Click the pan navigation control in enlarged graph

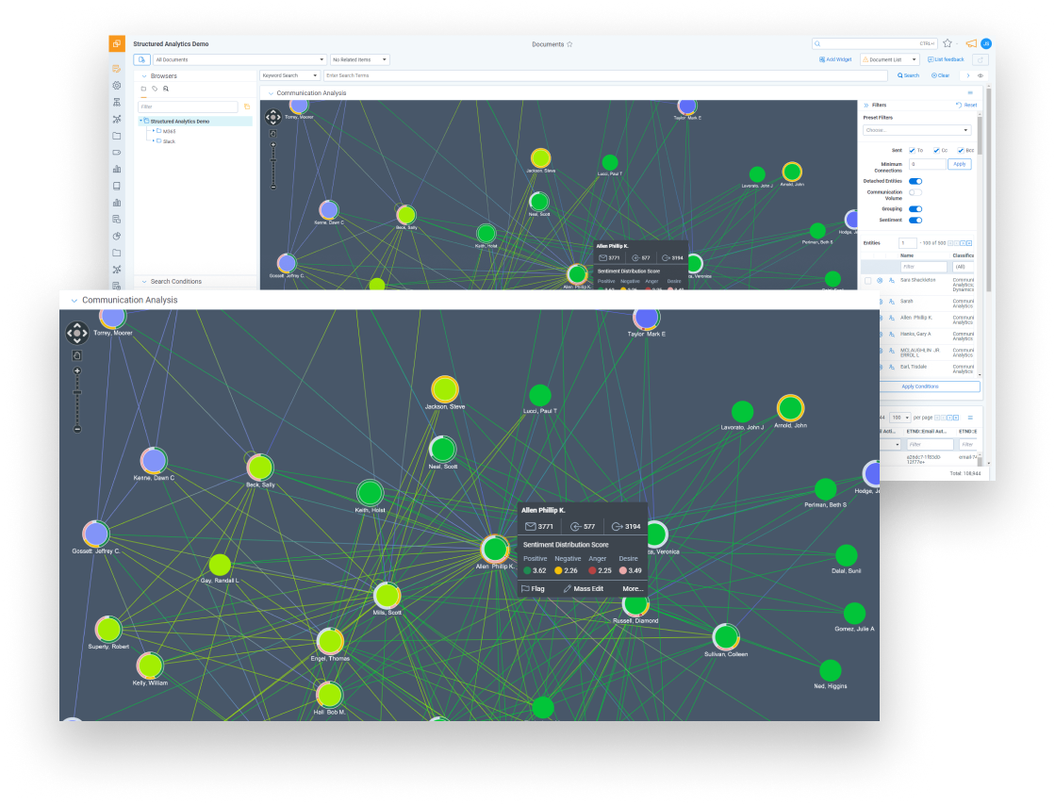(77, 333)
